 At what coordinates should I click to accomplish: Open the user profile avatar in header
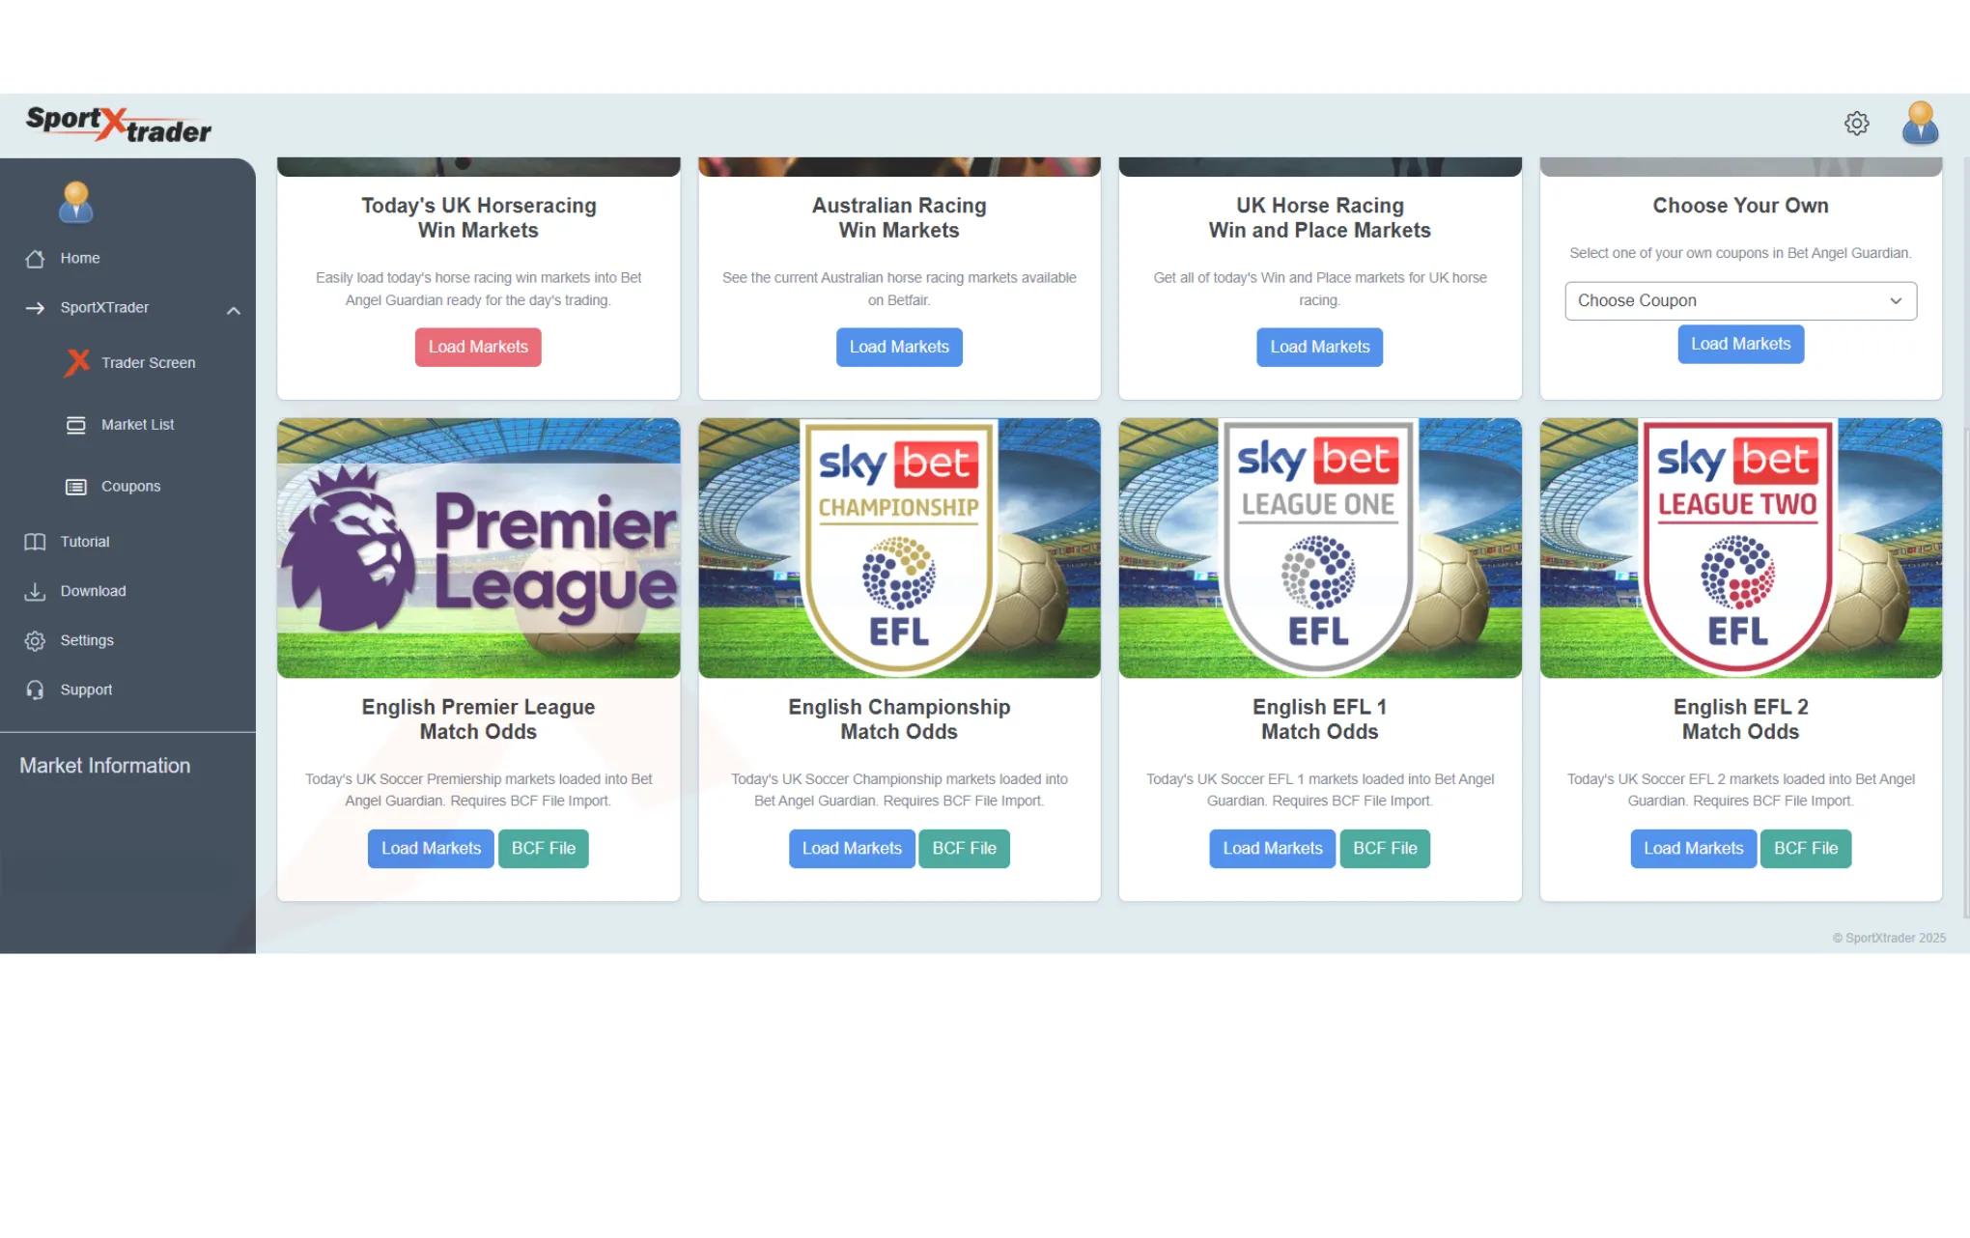coord(1920,124)
